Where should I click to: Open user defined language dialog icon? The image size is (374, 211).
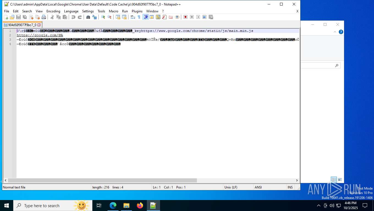coord(152,17)
